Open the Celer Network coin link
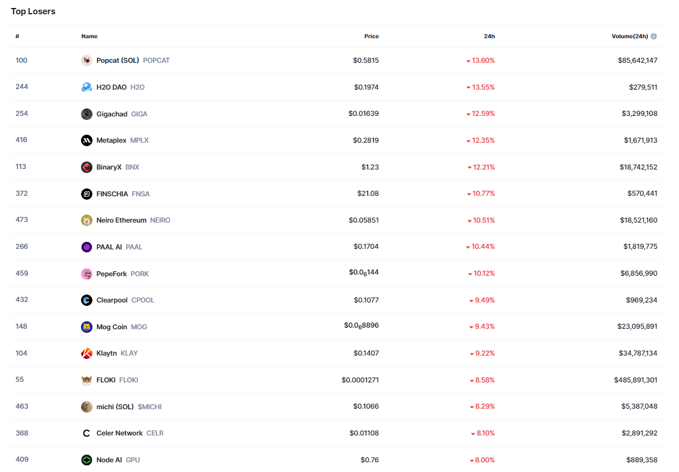Viewport: 679px width, 472px height. (x=119, y=433)
